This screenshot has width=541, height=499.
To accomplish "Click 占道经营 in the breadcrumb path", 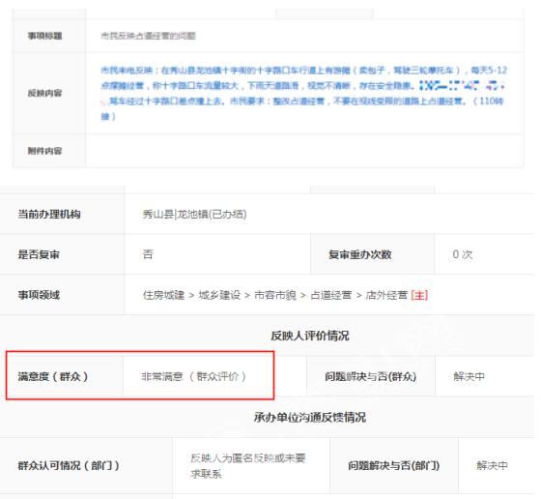I will click(330, 295).
